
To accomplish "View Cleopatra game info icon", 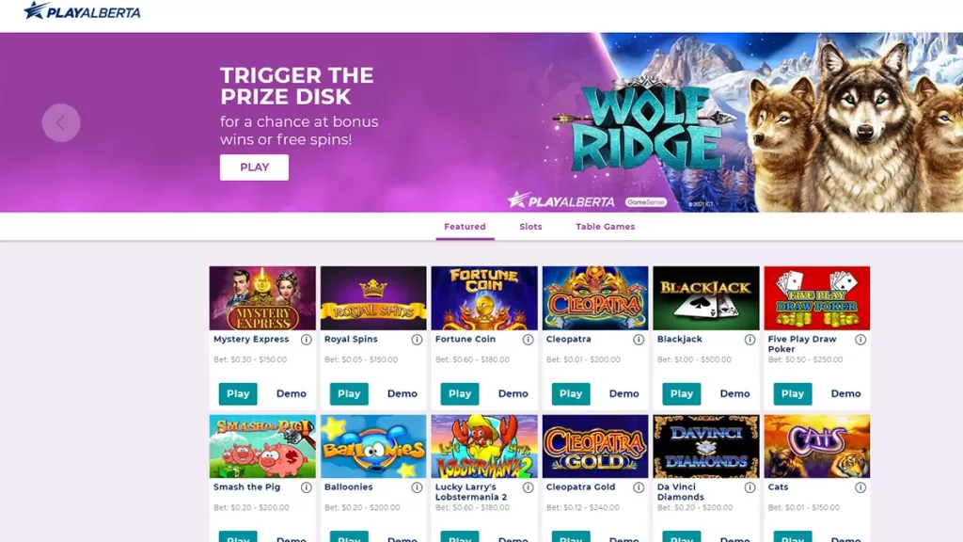I will (x=639, y=339).
